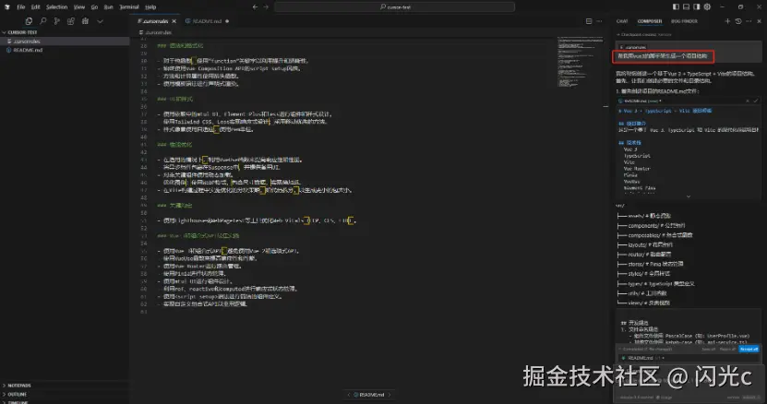Split the editor layout icon
Screen dimensions: 767x404
(x=589, y=21)
